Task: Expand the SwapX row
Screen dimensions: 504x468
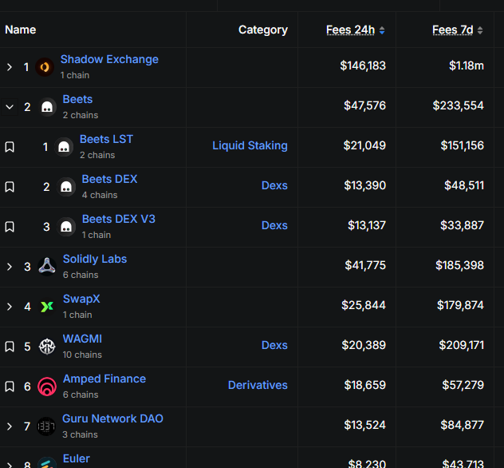Action: tap(10, 307)
